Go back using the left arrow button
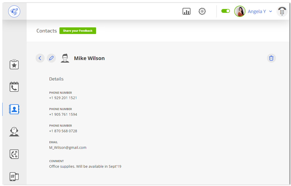The image size is (291, 186). (x=40, y=58)
